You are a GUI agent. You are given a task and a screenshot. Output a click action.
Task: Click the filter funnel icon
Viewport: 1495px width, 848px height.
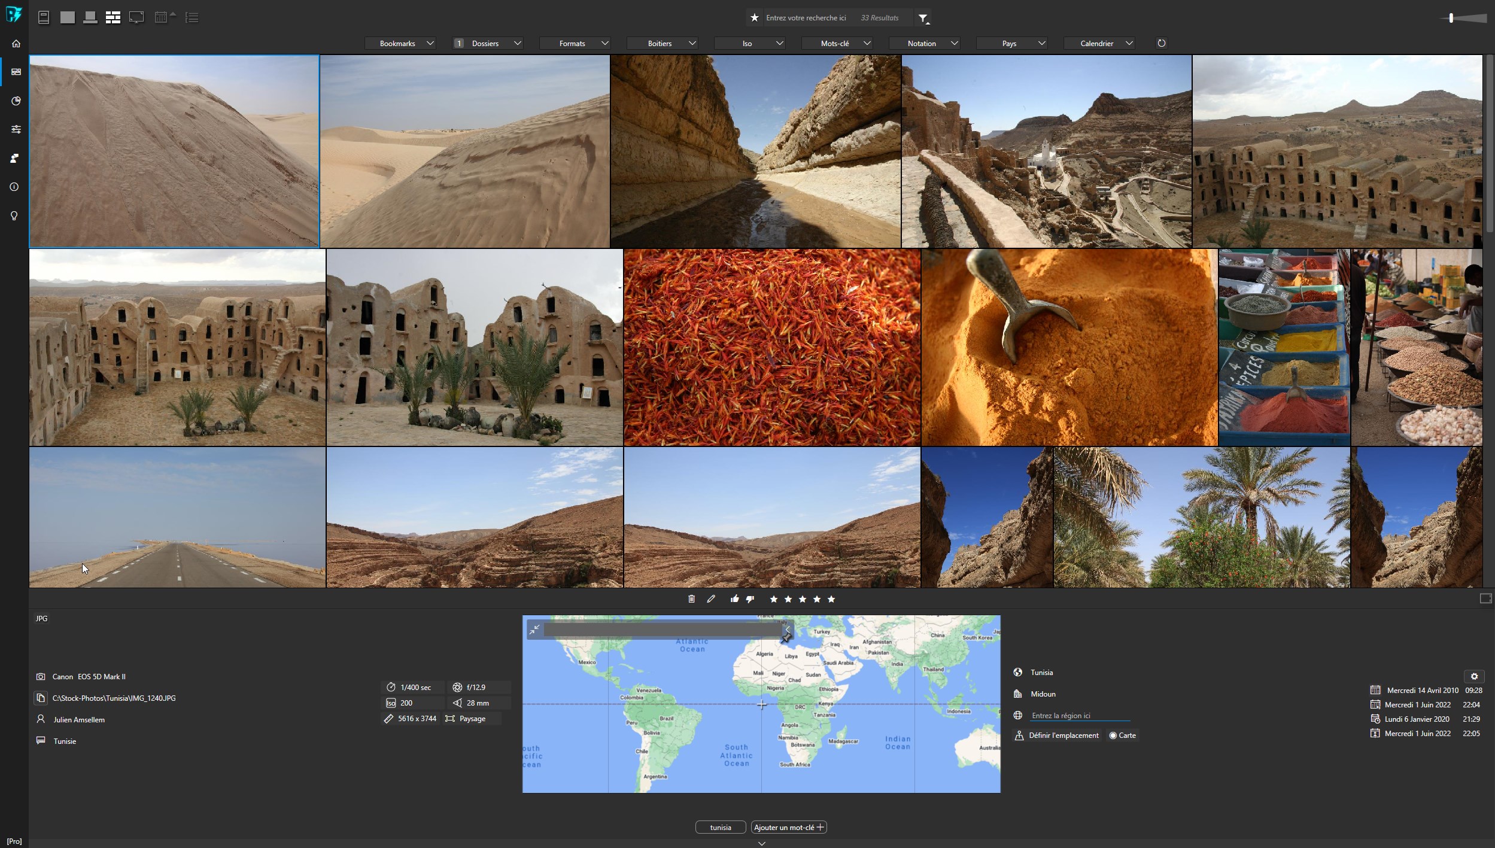point(923,19)
